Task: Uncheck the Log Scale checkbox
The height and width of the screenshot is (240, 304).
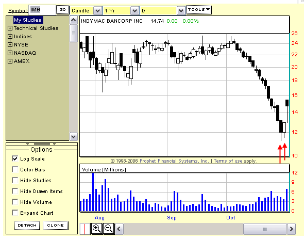Action: [15, 158]
